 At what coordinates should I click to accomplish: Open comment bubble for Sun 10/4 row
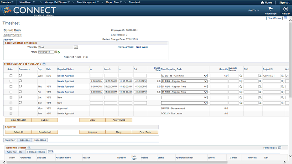click(20, 102)
